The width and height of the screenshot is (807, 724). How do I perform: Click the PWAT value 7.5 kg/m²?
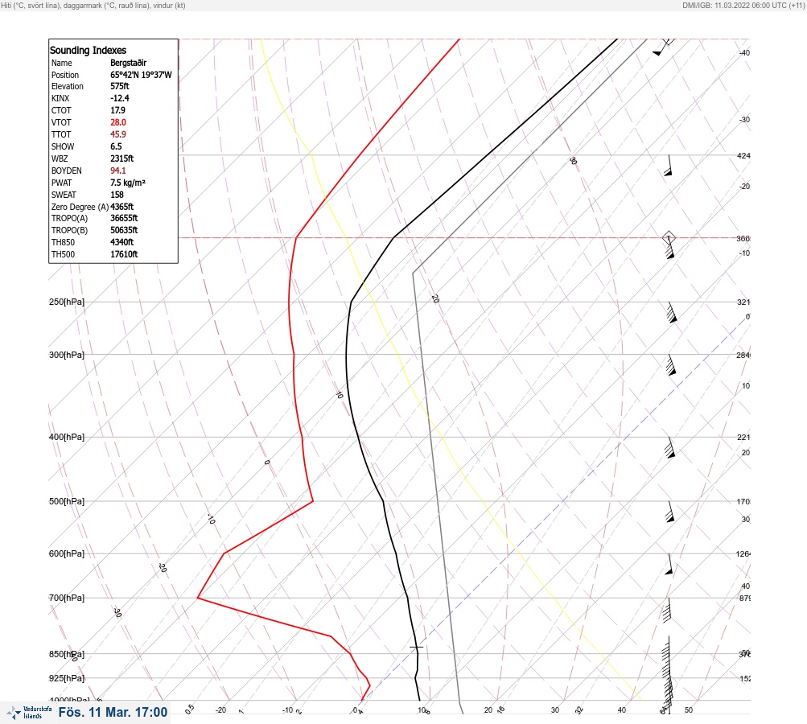click(128, 183)
